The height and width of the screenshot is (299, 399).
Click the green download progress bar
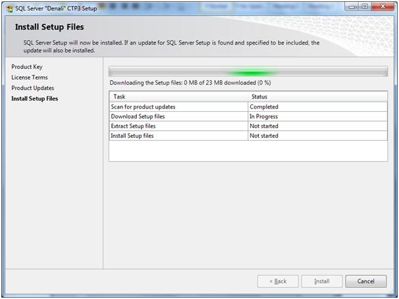click(248, 72)
